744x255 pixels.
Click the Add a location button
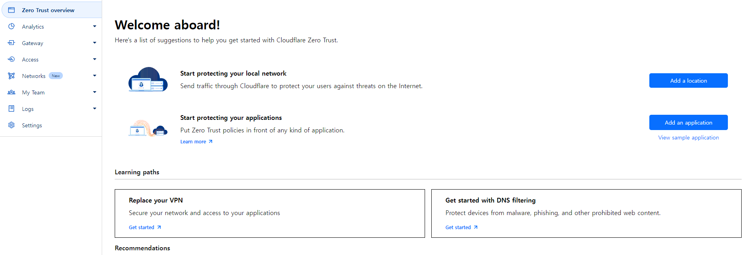[x=688, y=81]
